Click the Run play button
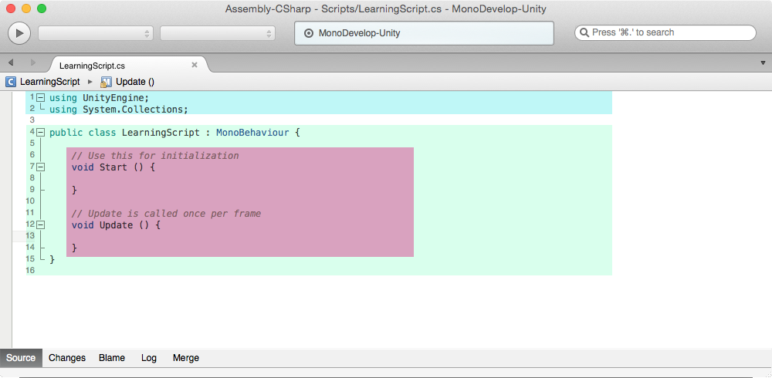The width and height of the screenshot is (772, 378). coord(19,33)
